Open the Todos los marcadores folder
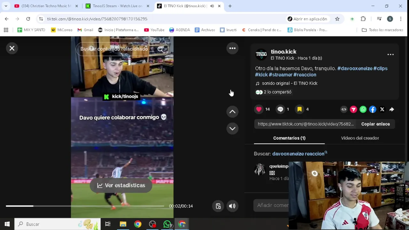This screenshot has width=409, height=230. (382, 30)
